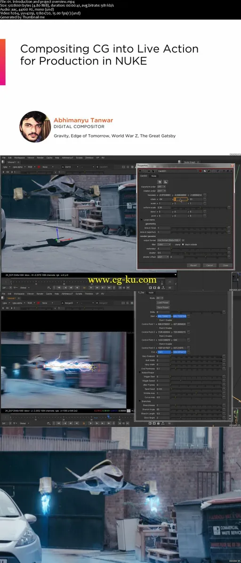Screen dimensions: 241x563
Task: Open animation menu for Wiggle Speed
Action: click(224, 381)
